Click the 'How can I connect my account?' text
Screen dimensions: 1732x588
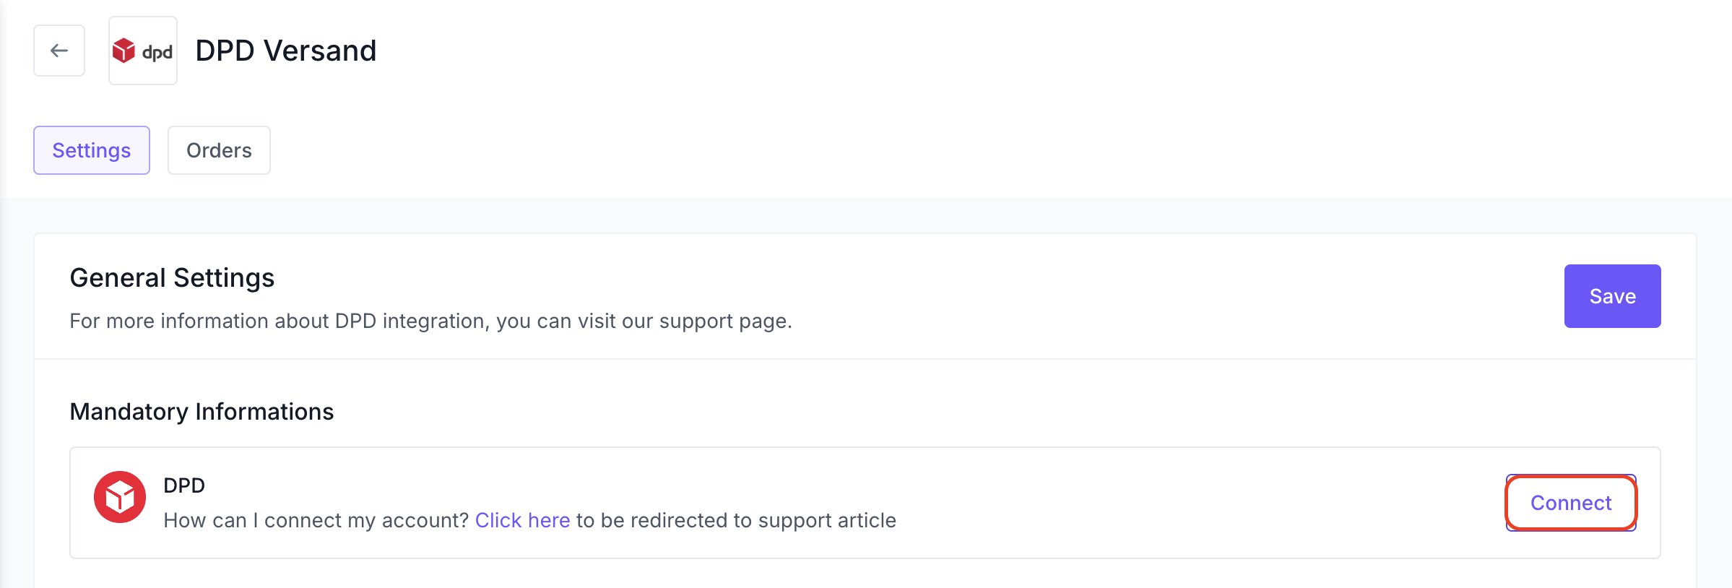coord(316,520)
